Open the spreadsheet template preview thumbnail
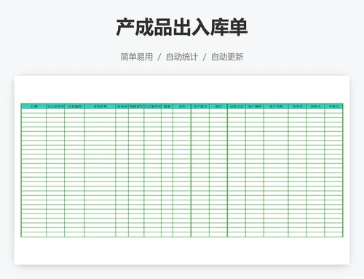The height and width of the screenshot is (279, 364). 182,170
